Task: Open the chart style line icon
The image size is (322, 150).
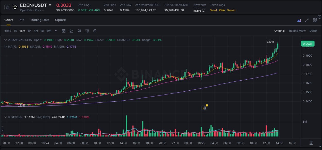Action: pos(71,30)
